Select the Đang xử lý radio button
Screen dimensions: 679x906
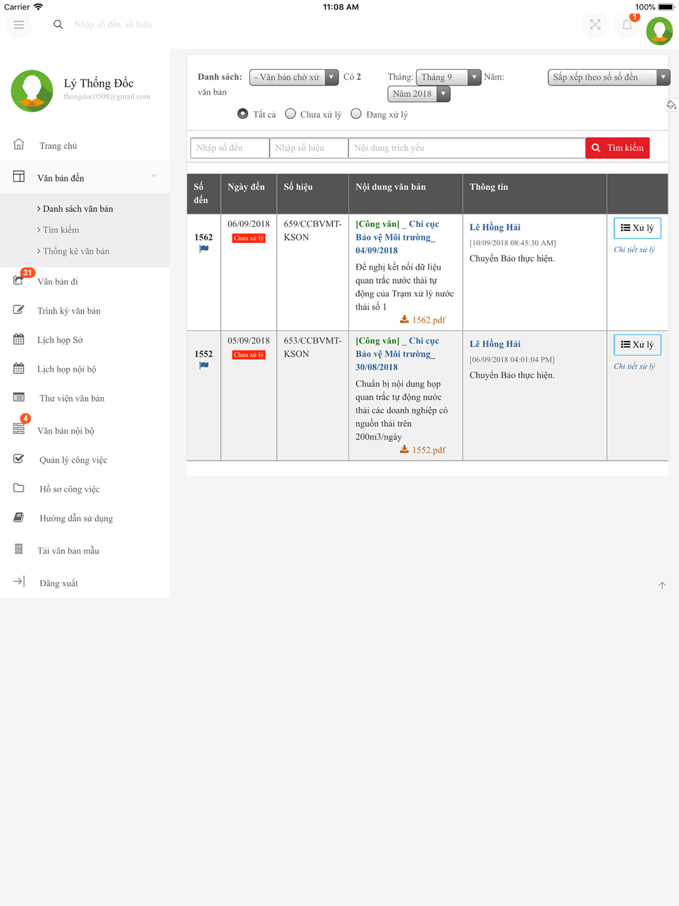click(356, 113)
